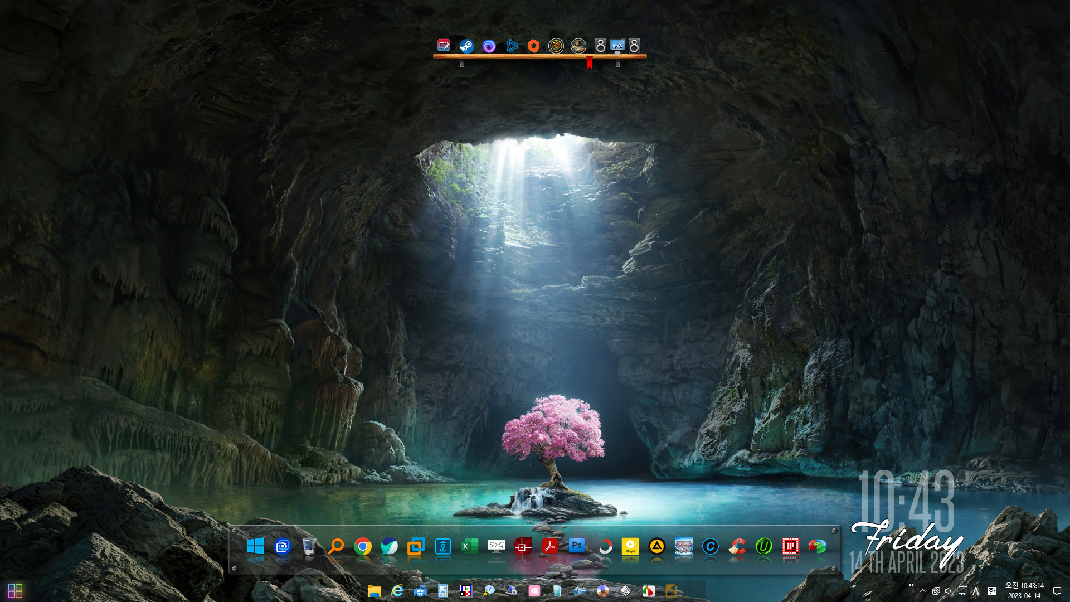
Task: Open the Strikers 1945 game icon
Action: pyautogui.click(x=684, y=546)
